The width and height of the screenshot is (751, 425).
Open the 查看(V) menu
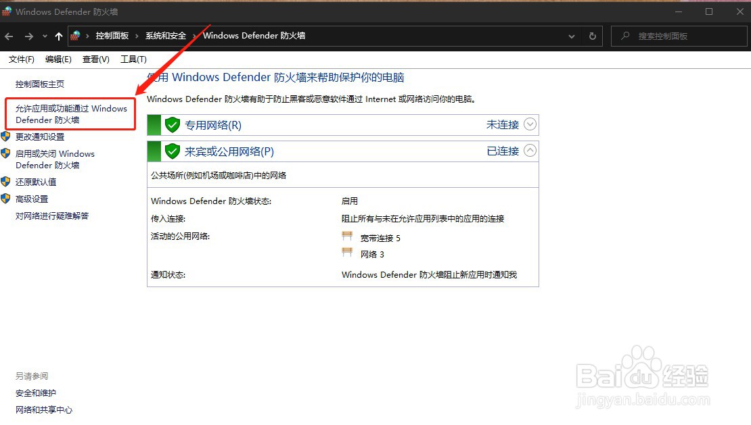click(96, 59)
